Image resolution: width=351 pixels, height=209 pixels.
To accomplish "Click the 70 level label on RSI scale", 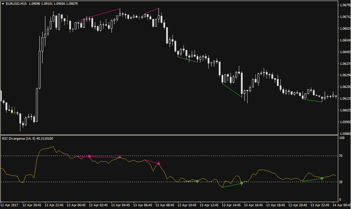I will (x=341, y=156).
